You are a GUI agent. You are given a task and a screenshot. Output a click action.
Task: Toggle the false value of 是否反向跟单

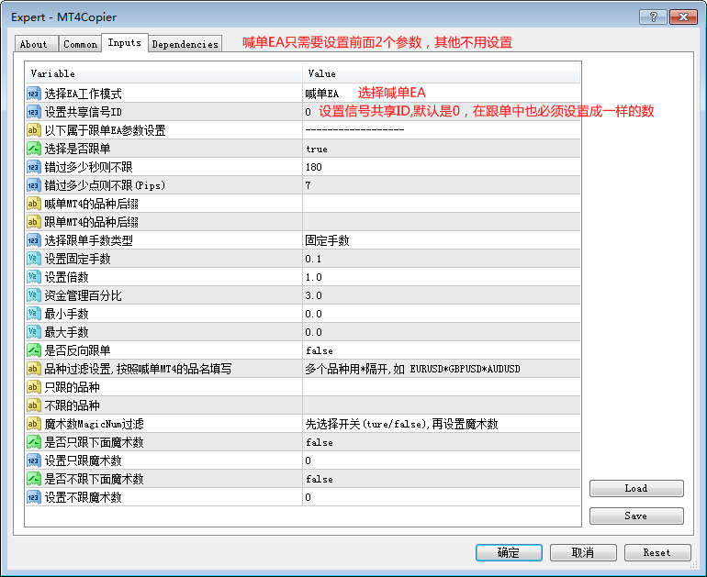point(320,351)
